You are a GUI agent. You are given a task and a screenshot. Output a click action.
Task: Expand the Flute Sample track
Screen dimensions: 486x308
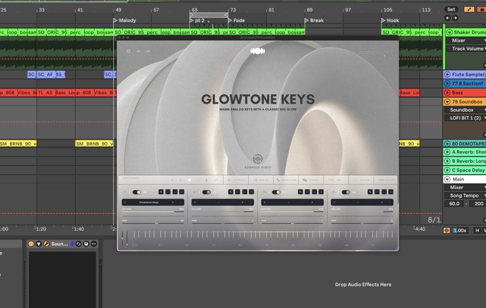(x=447, y=74)
